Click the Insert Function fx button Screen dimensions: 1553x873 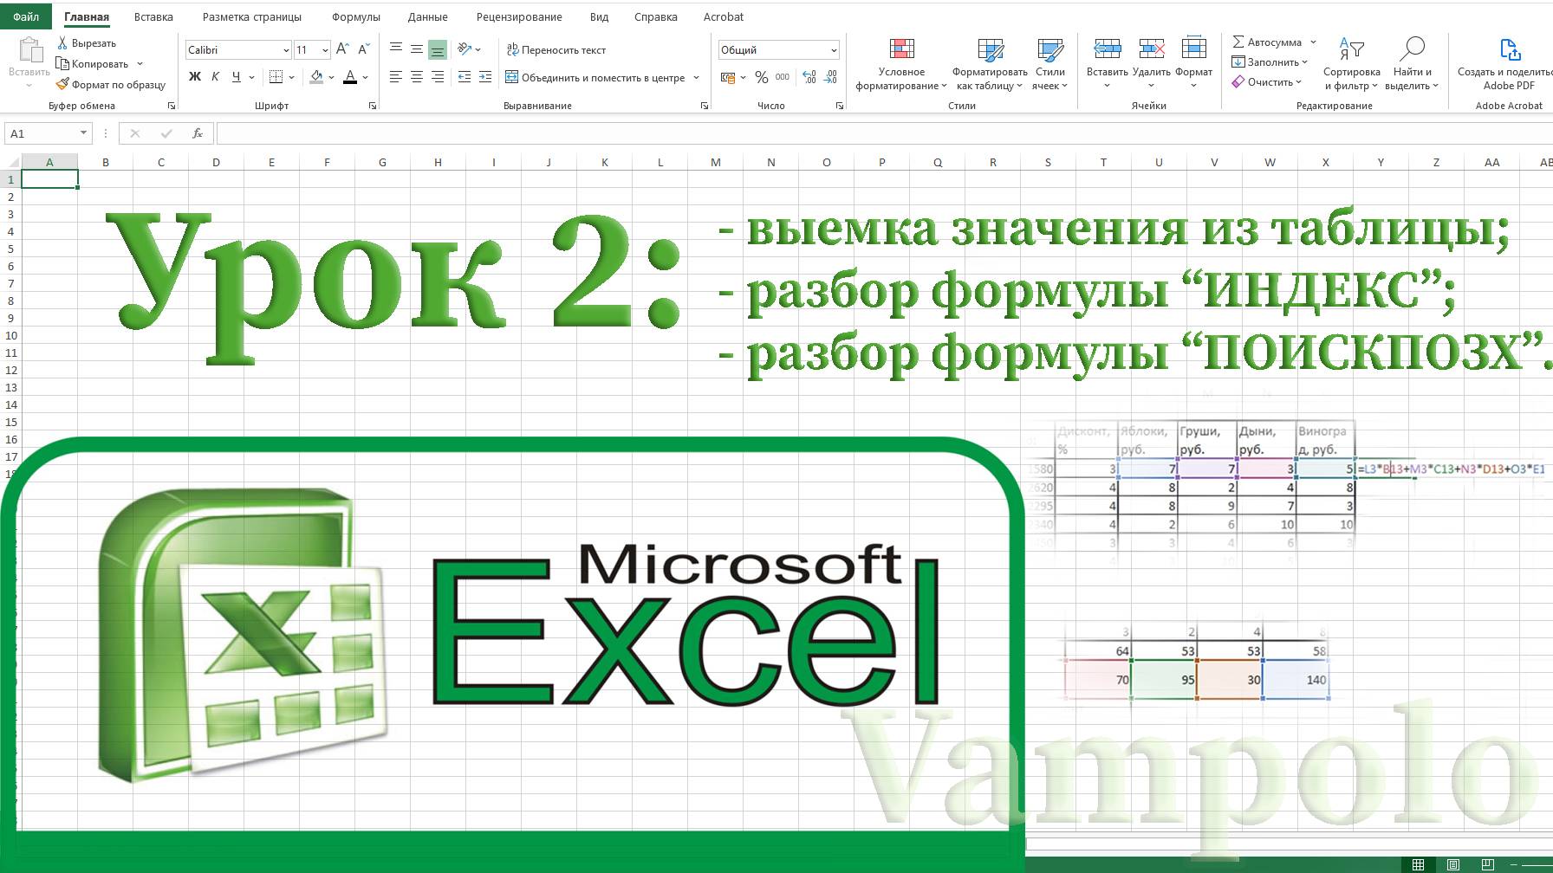[198, 133]
